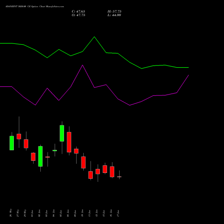Screen dimensions: 224x224
Task: Select the low value L: 44.00
Action: click(114, 15)
